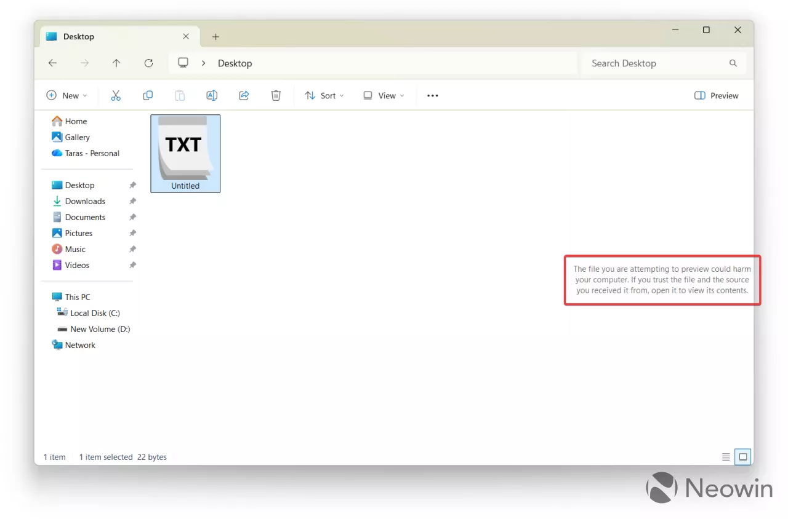Expand the Sort options menu
Viewport: 788px width, 519px height.
pyautogui.click(x=324, y=95)
